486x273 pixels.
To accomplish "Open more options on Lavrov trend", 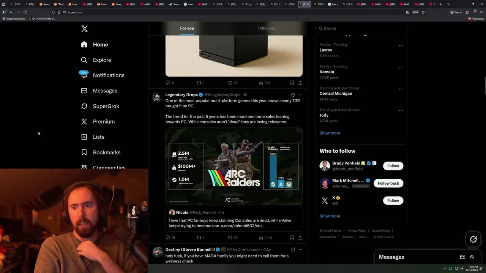I will [x=401, y=45].
